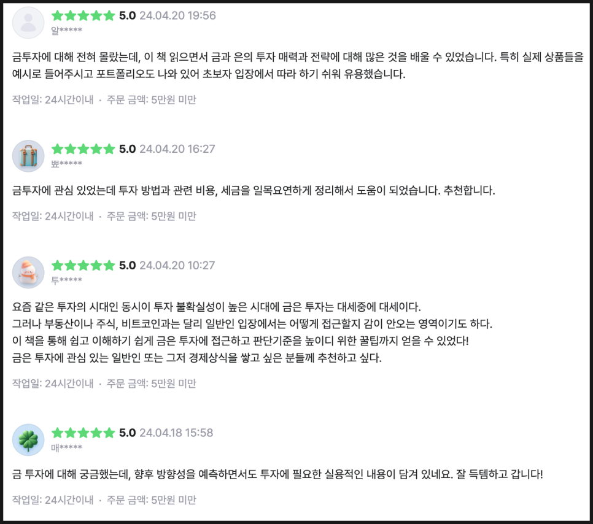This screenshot has width=593, height=524.
Task: Click the snowman profile avatar
Action: coord(28,272)
